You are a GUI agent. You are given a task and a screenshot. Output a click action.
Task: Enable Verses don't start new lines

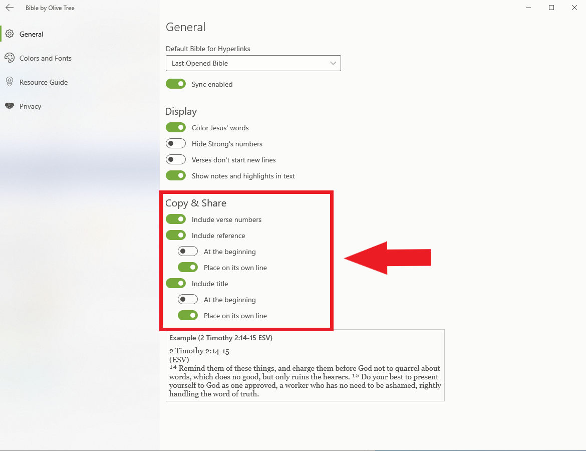pos(176,160)
